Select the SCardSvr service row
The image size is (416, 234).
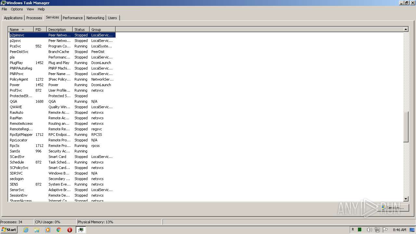[x=62, y=157]
